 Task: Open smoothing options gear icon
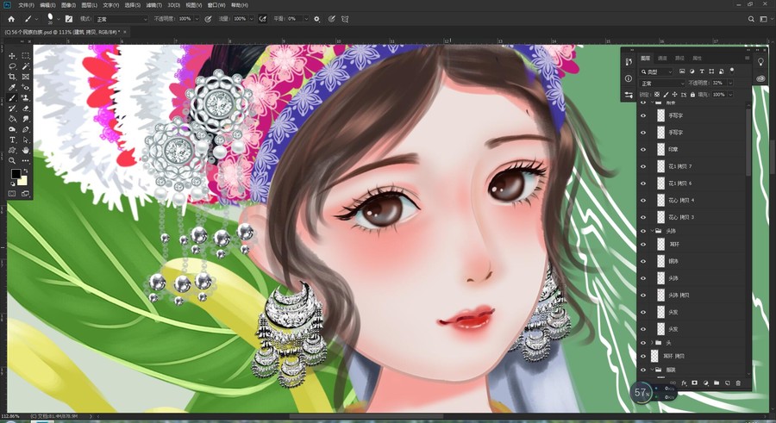click(x=316, y=19)
